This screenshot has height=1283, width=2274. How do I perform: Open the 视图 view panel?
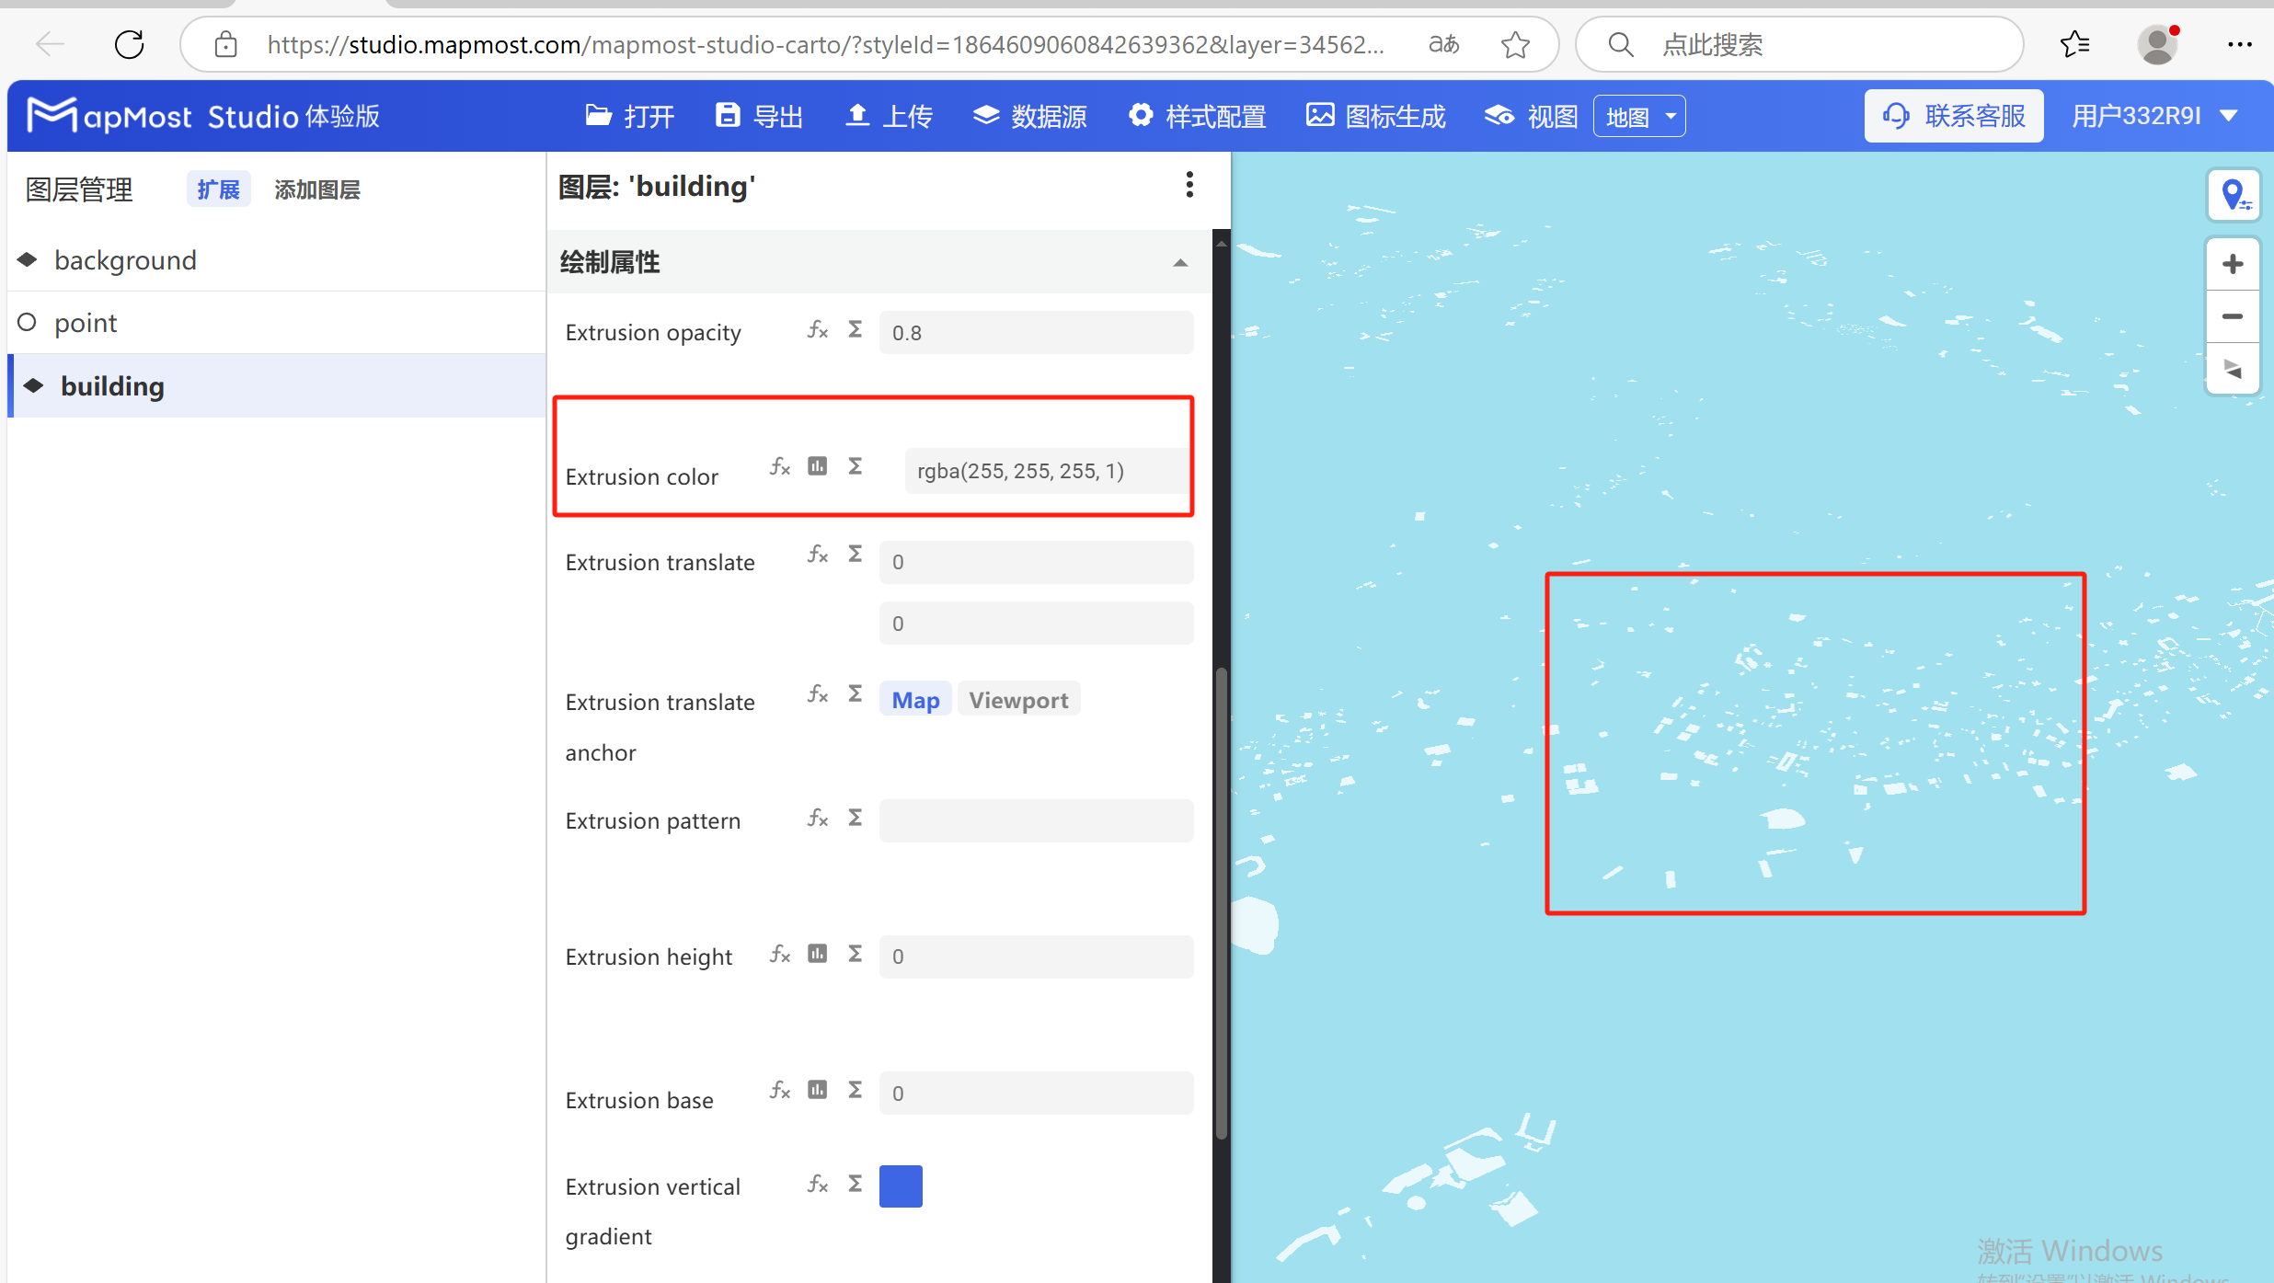(1529, 115)
